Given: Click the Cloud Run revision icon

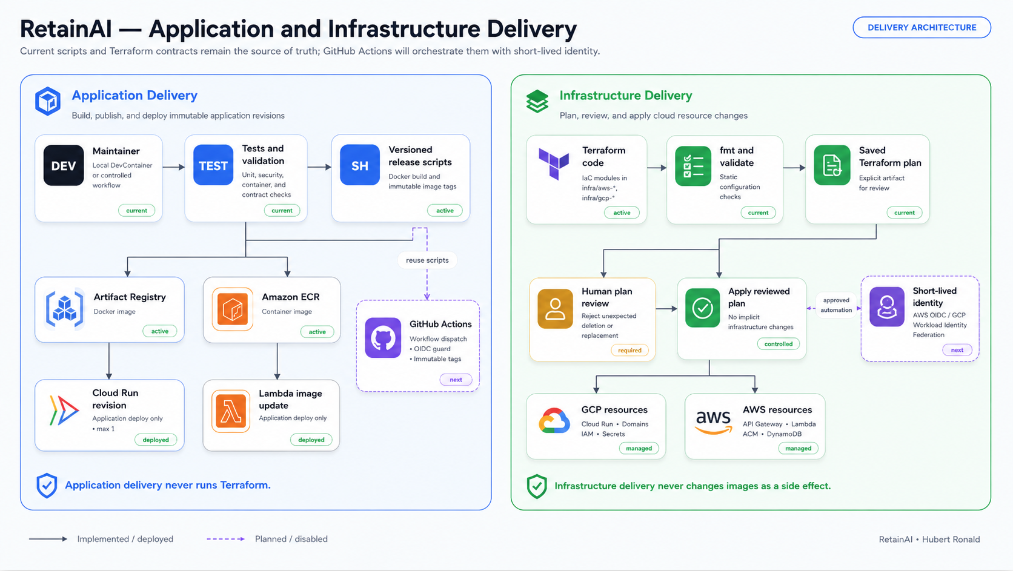Looking at the screenshot, I should tap(64, 410).
